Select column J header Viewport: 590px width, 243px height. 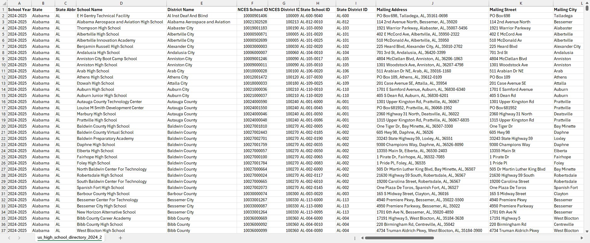tap(432, 3)
